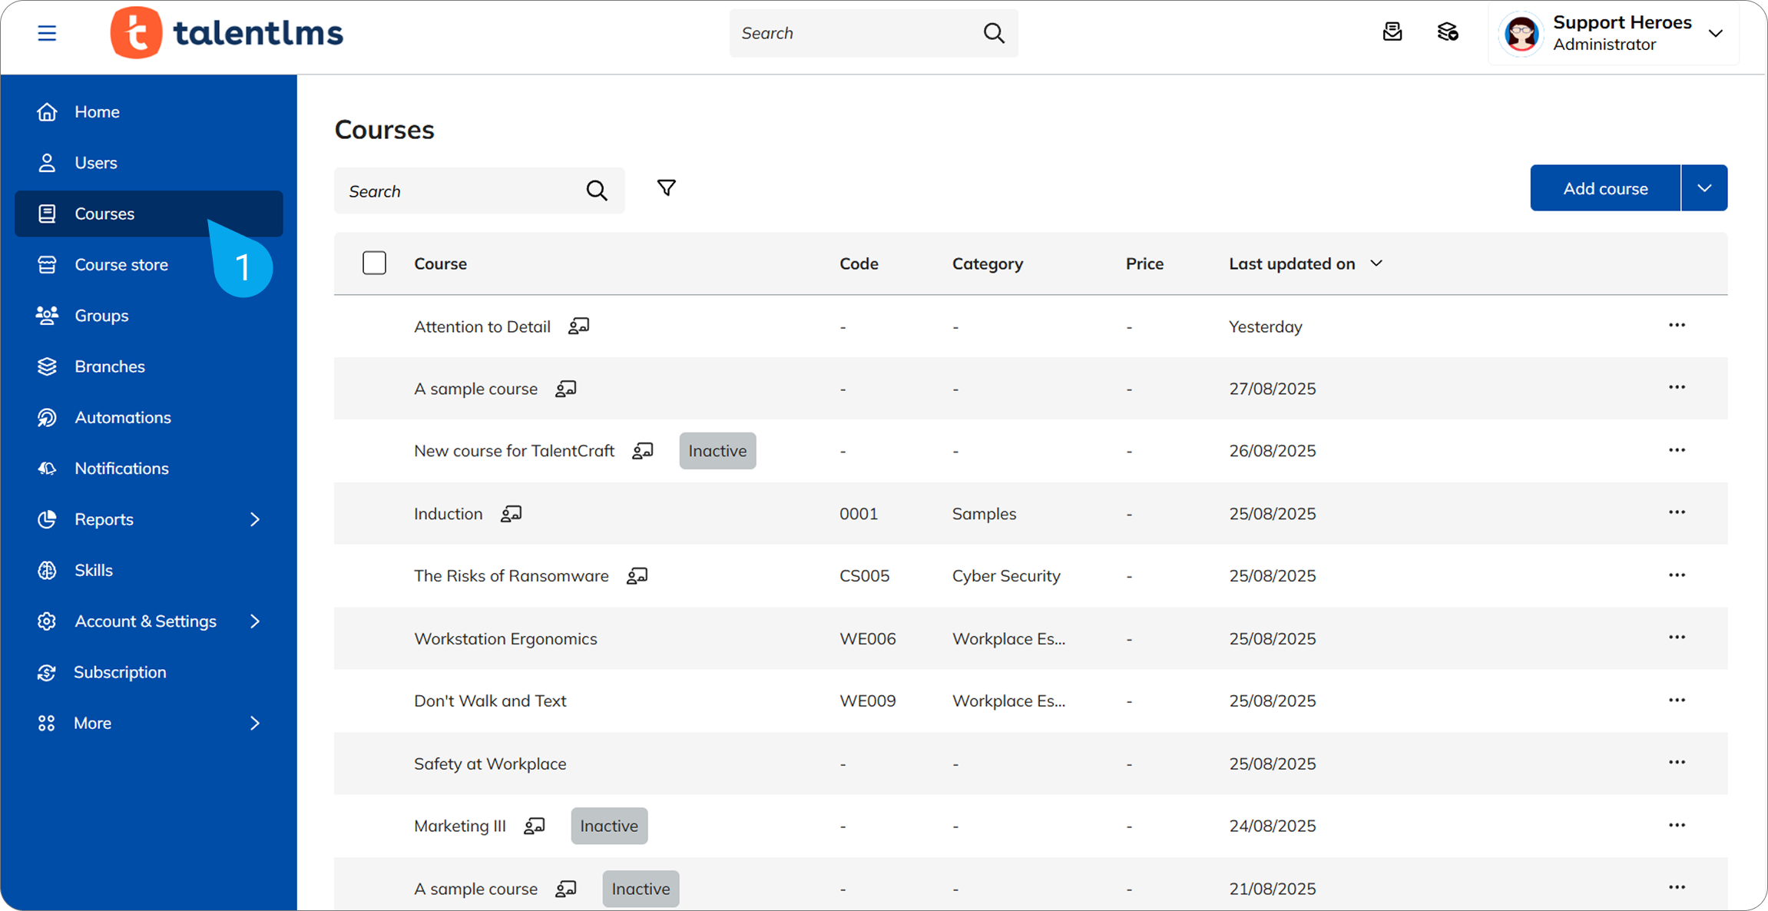This screenshot has height=911, width=1768.
Task: Open the Add course dropdown arrow
Action: point(1704,187)
